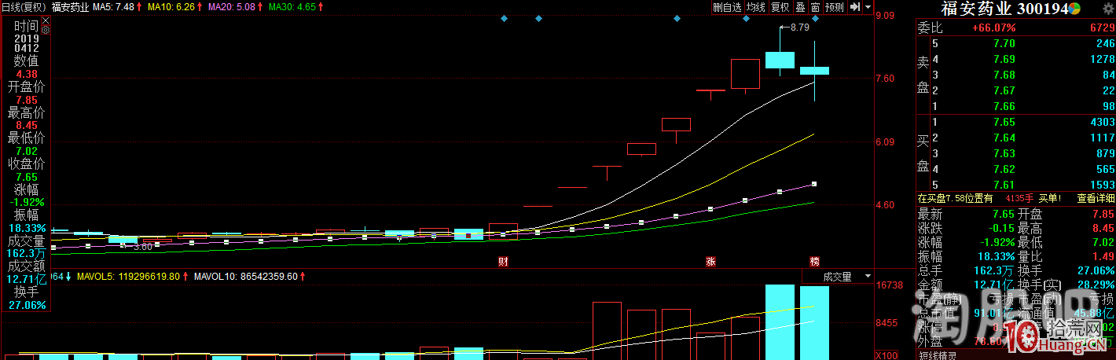Click 查看详细 link
1116x360 pixels.
[1096, 198]
